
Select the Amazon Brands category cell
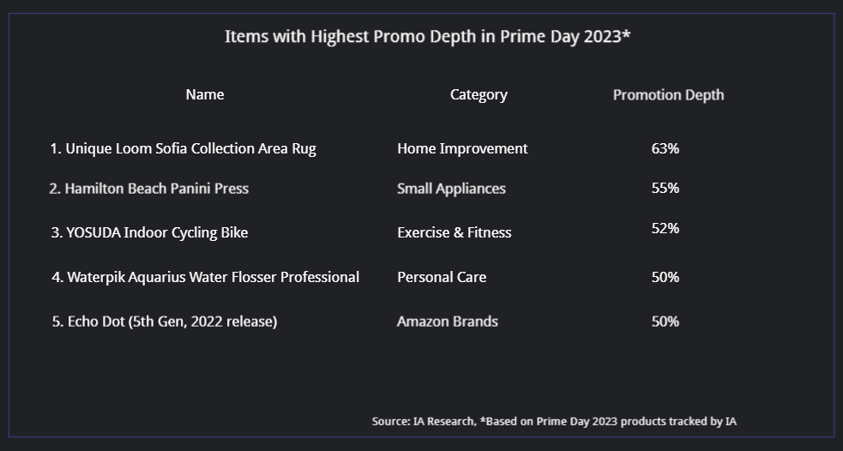coord(448,322)
